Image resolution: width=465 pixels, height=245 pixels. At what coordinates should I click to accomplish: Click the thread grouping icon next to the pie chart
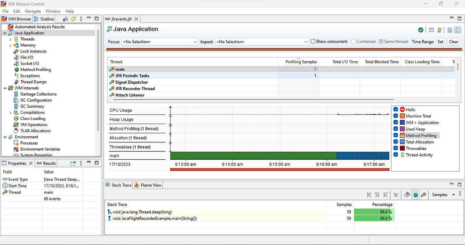pos(424,194)
